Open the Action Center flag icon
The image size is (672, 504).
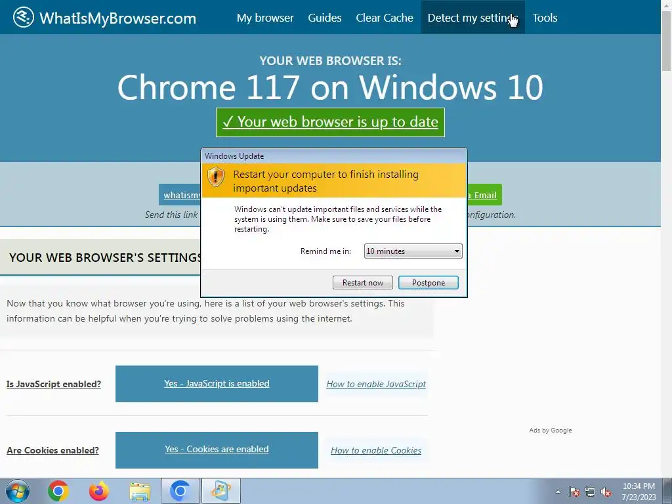point(574,492)
